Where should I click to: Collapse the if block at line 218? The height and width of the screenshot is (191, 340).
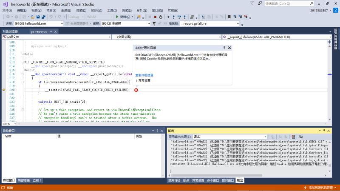[x=23, y=82]
